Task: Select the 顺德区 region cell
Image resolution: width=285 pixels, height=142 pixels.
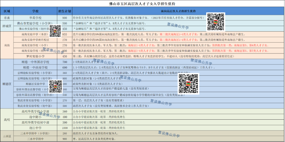Action: (x=7, y=84)
